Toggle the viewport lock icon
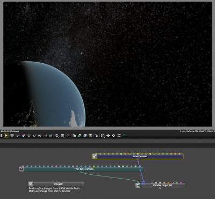215x199 pixels. [x=97, y=136]
